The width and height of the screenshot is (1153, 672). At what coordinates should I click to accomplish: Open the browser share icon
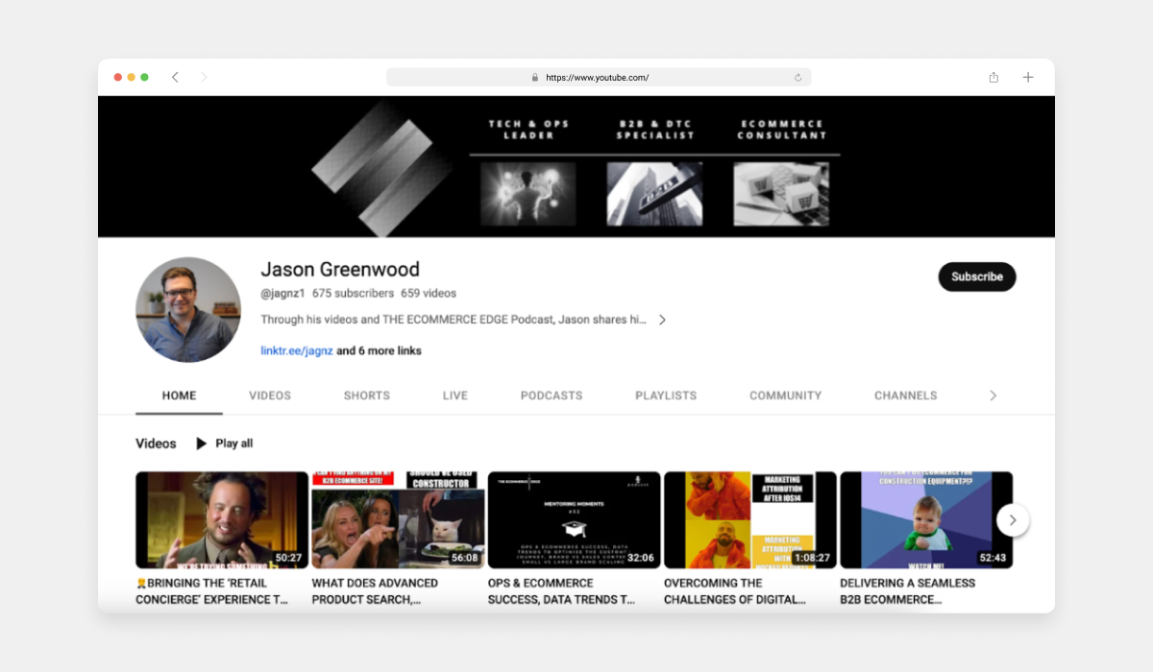coord(994,77)
